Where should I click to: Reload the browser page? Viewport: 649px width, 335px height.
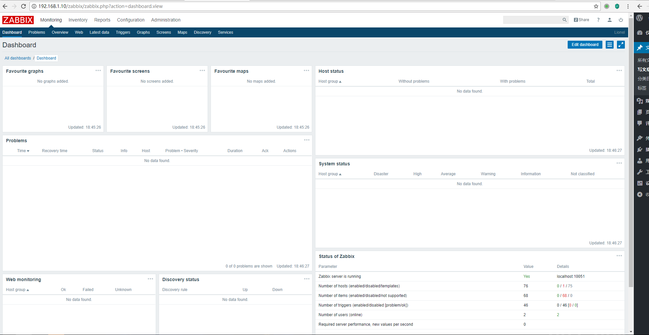tap(23, 6)
